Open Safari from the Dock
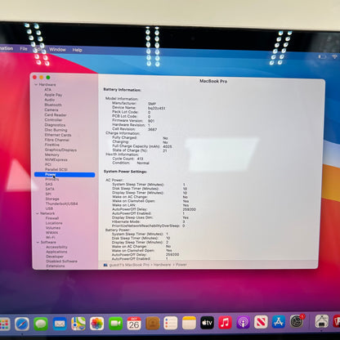The height and width of the screenshot is (340, 340). pyautogui.click(x=22, y=324)
